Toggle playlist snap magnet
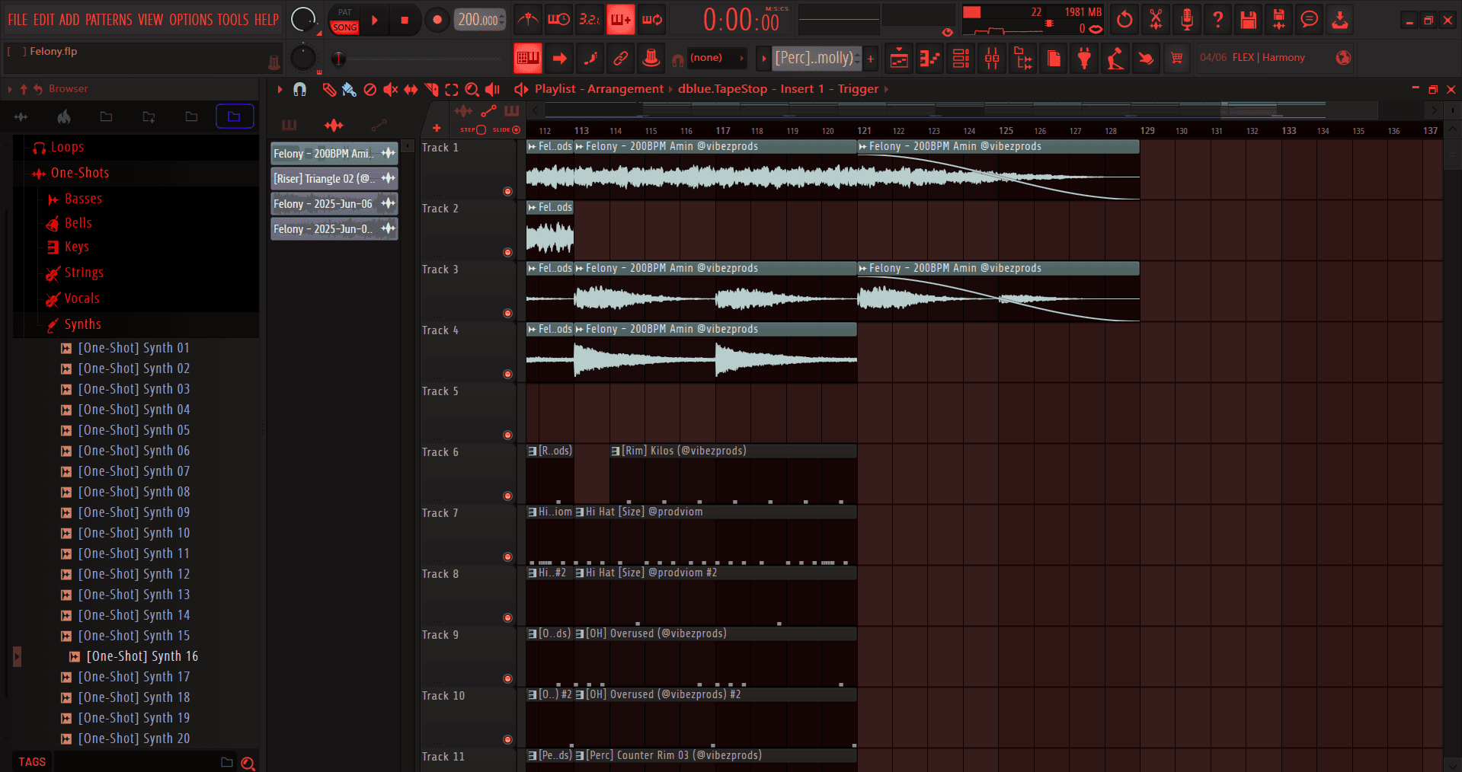The width and height of the screenshot is (1462, 772). click(299, 90)
